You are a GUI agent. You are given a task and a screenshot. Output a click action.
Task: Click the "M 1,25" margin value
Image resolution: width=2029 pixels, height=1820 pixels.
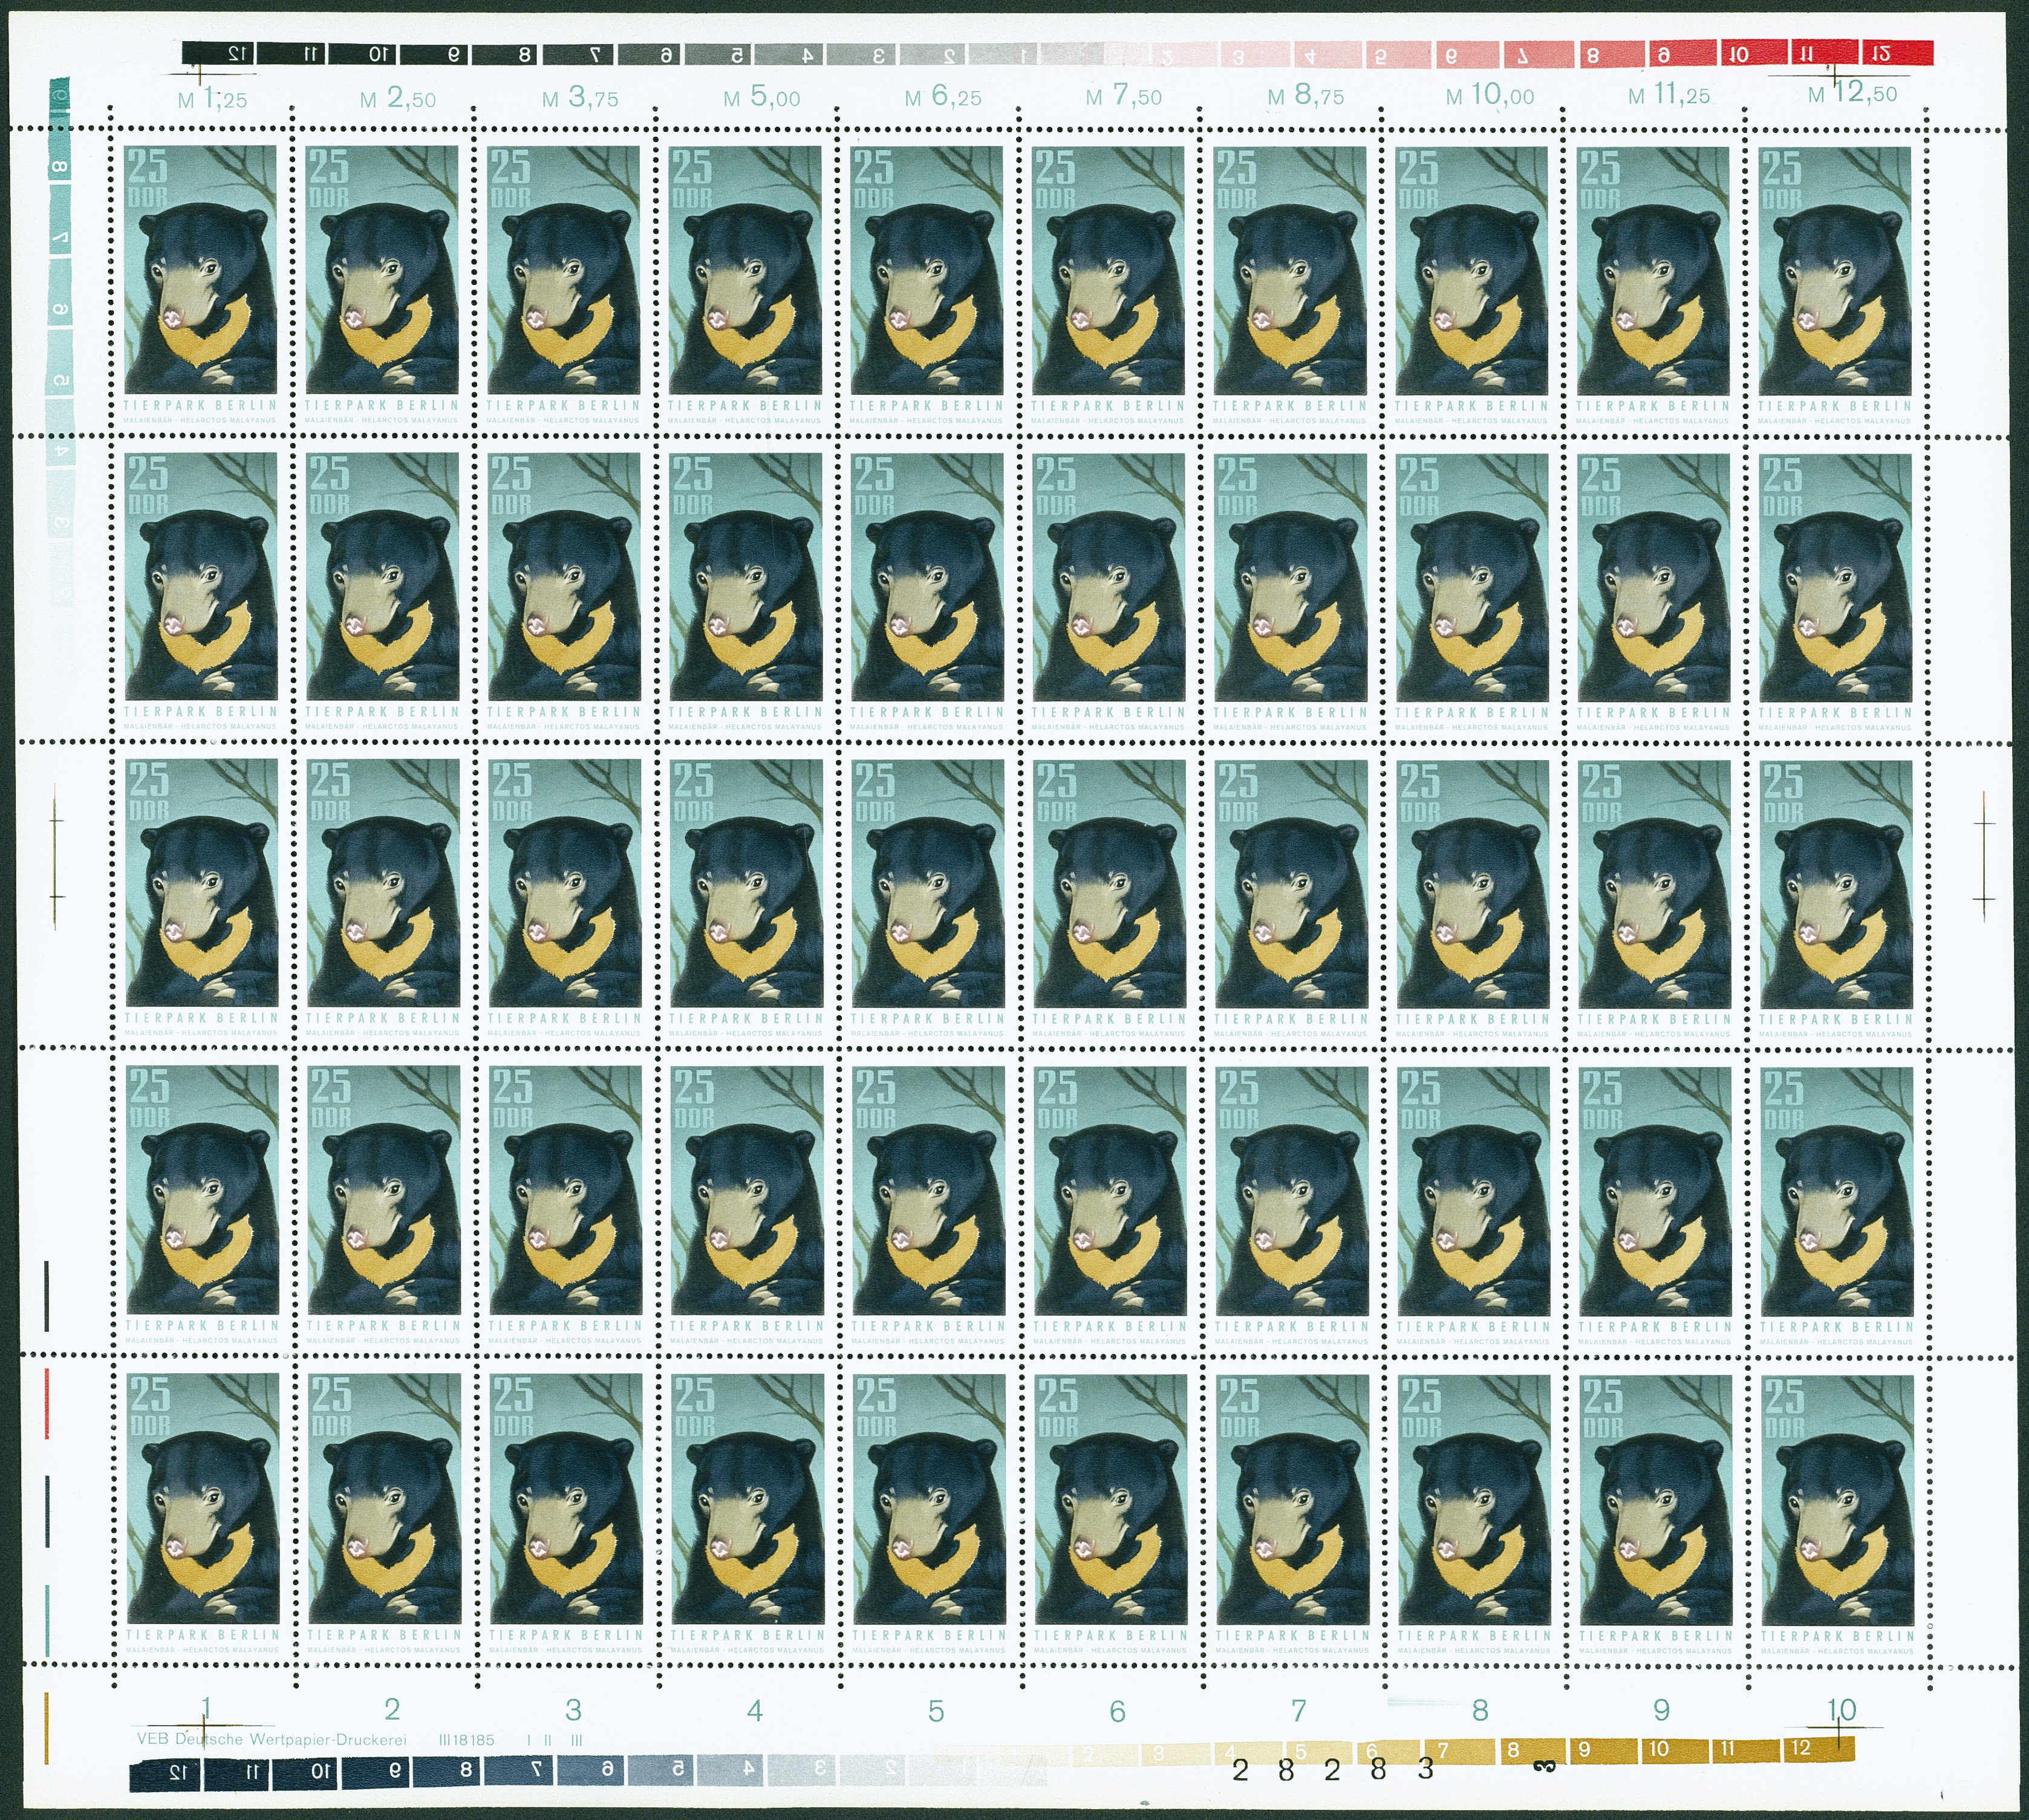pyautogui.click(x=212, y=99)
